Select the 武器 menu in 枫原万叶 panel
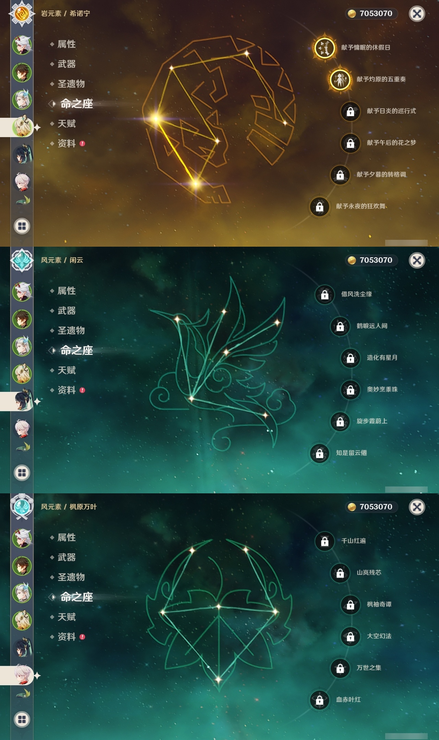The image size is (439, 740). tap(67, 557)
